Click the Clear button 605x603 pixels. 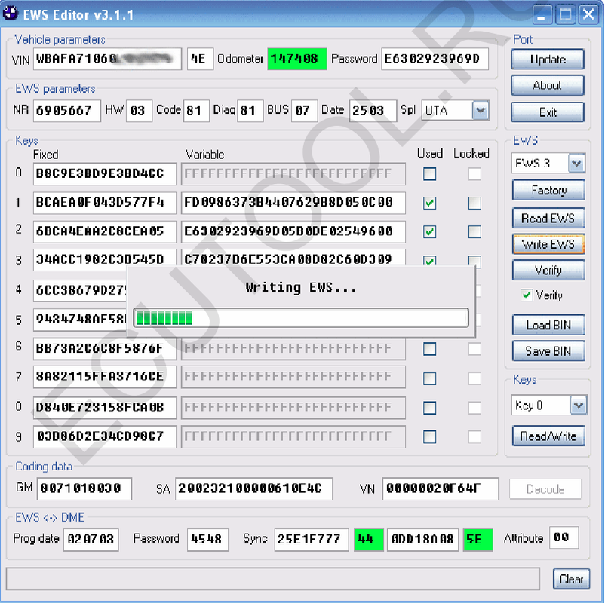pos(571,579)
